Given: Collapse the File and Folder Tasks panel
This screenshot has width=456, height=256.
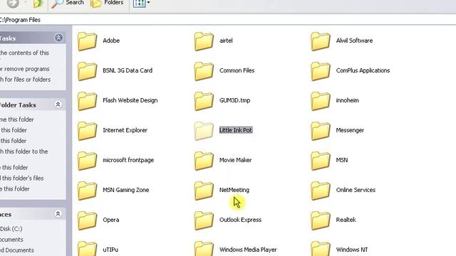Looking at the screenshot, I should click(58, 105).
